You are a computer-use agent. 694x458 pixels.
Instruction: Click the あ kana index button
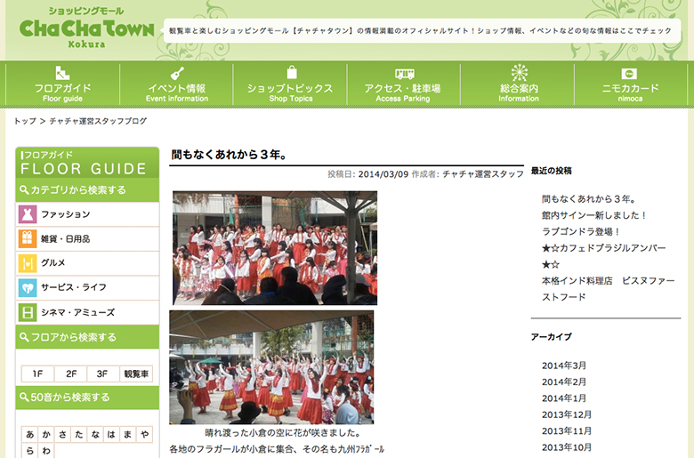tap(30, 435)
